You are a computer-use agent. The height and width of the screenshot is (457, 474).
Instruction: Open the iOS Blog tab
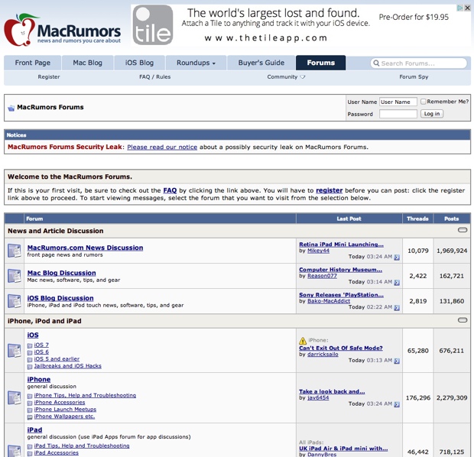click(x=139, y=63)
